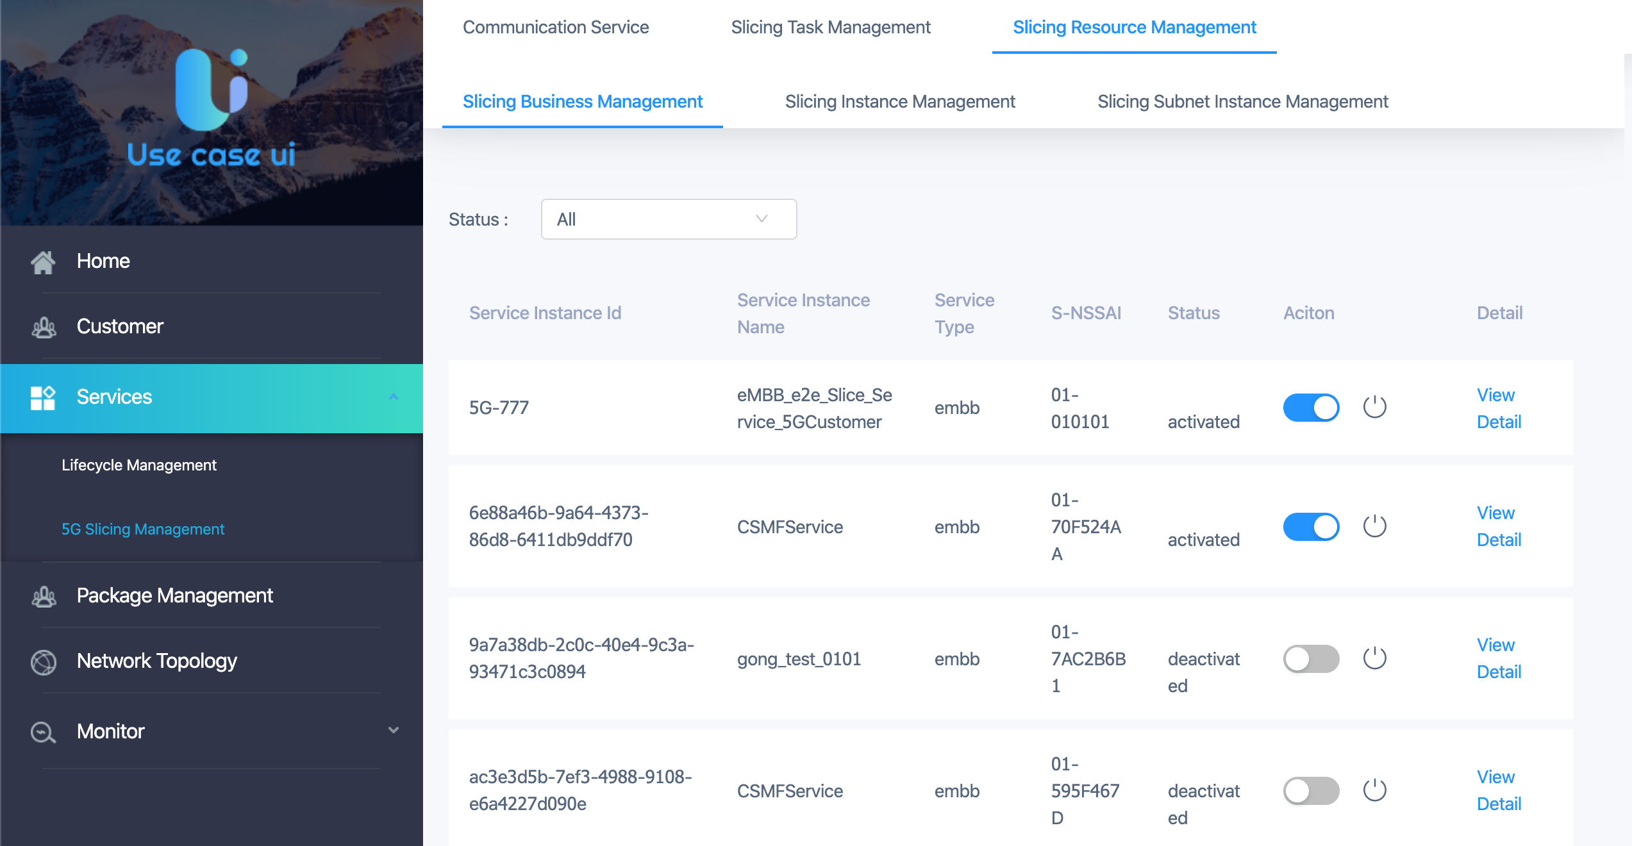
Task: Click Service Type column header
Action: (964, 313)
